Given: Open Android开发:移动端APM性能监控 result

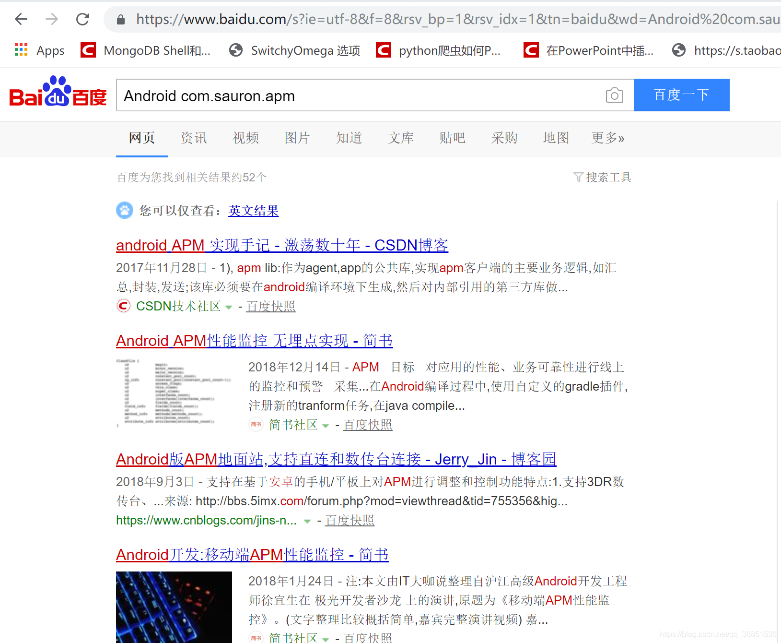Looking at the screenshot, I should (x=252, y=555).
